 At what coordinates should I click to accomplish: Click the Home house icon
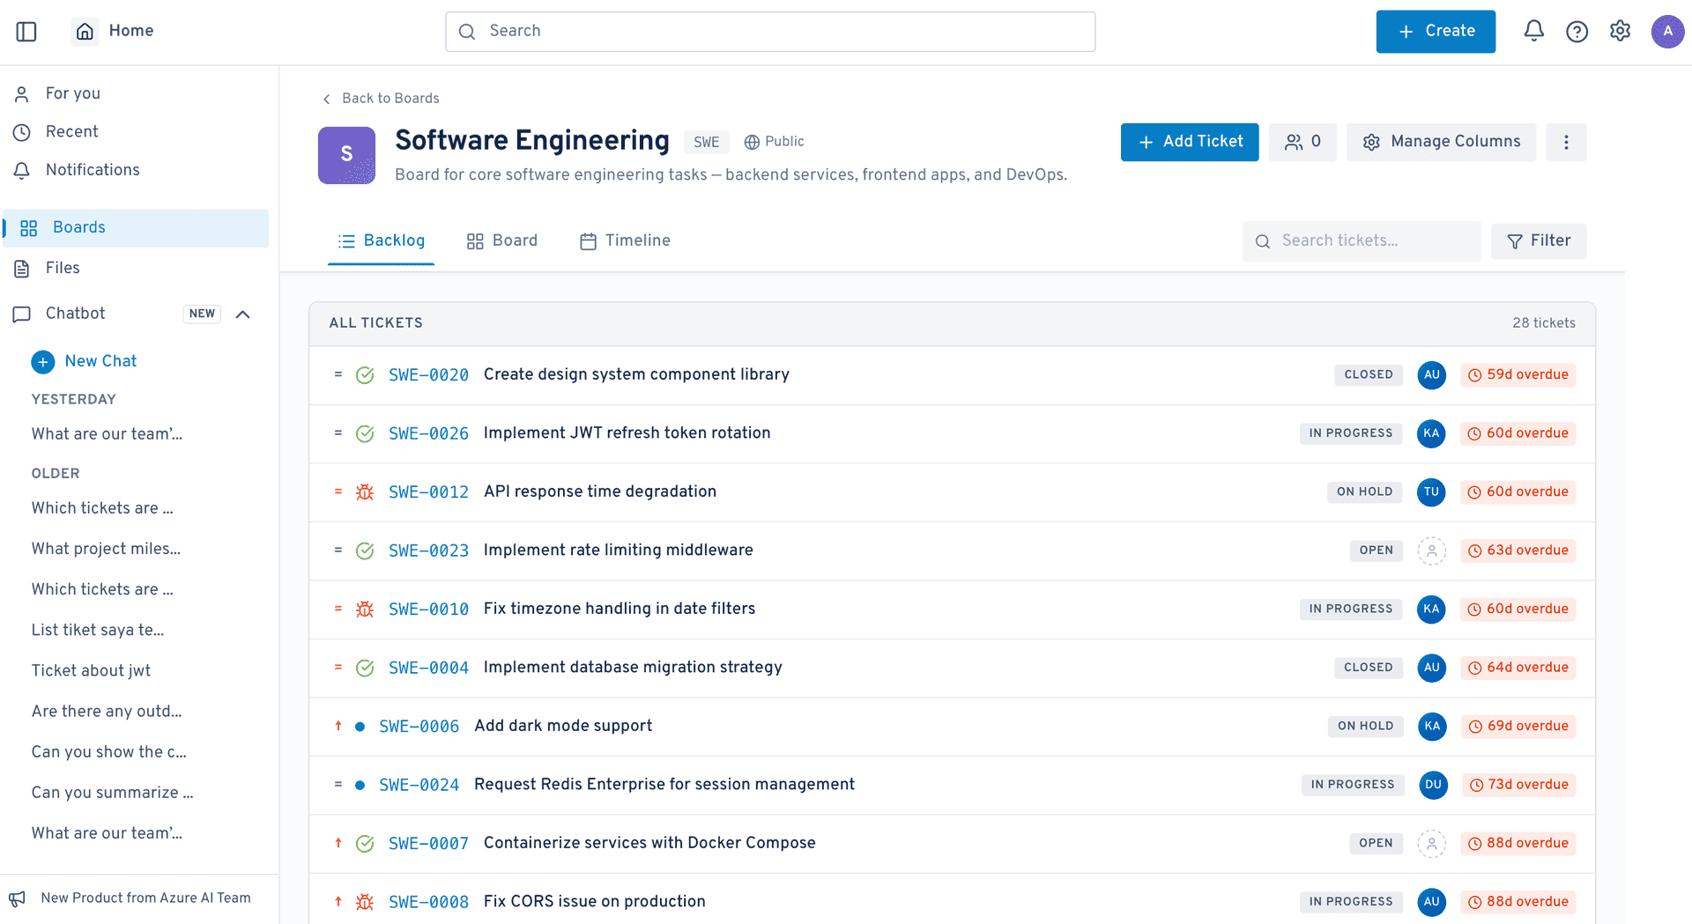pos(85,32)
